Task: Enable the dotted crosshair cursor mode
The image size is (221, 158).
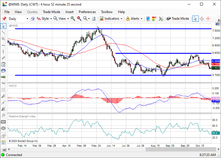Action: point(202,19)
